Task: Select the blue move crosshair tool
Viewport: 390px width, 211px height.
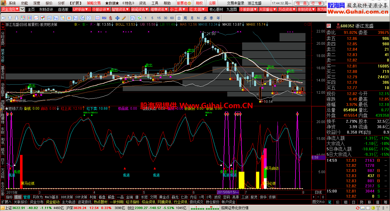Action: pyautogui.click(x=117, y=18)
